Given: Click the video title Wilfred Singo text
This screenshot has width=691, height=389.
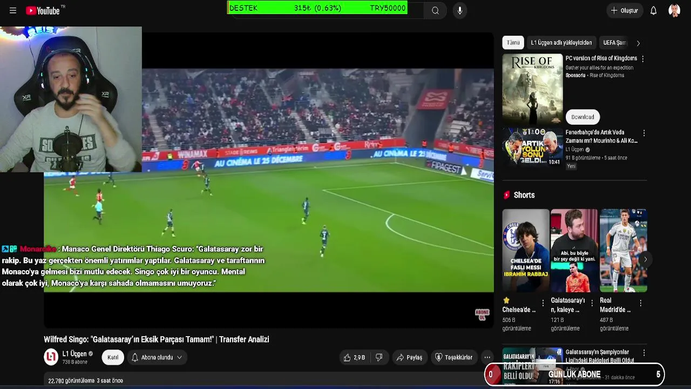Looking at the screenshot, I should tap(156, 339).
